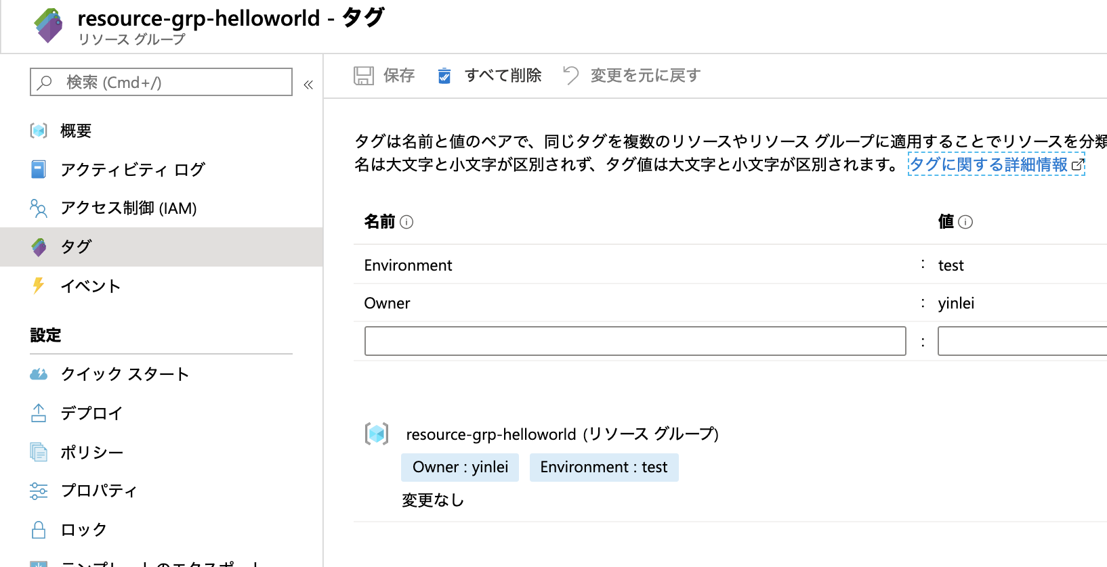Click the 名前 column header
This screenshot has width=1107, height=567.
click(379, 222)
